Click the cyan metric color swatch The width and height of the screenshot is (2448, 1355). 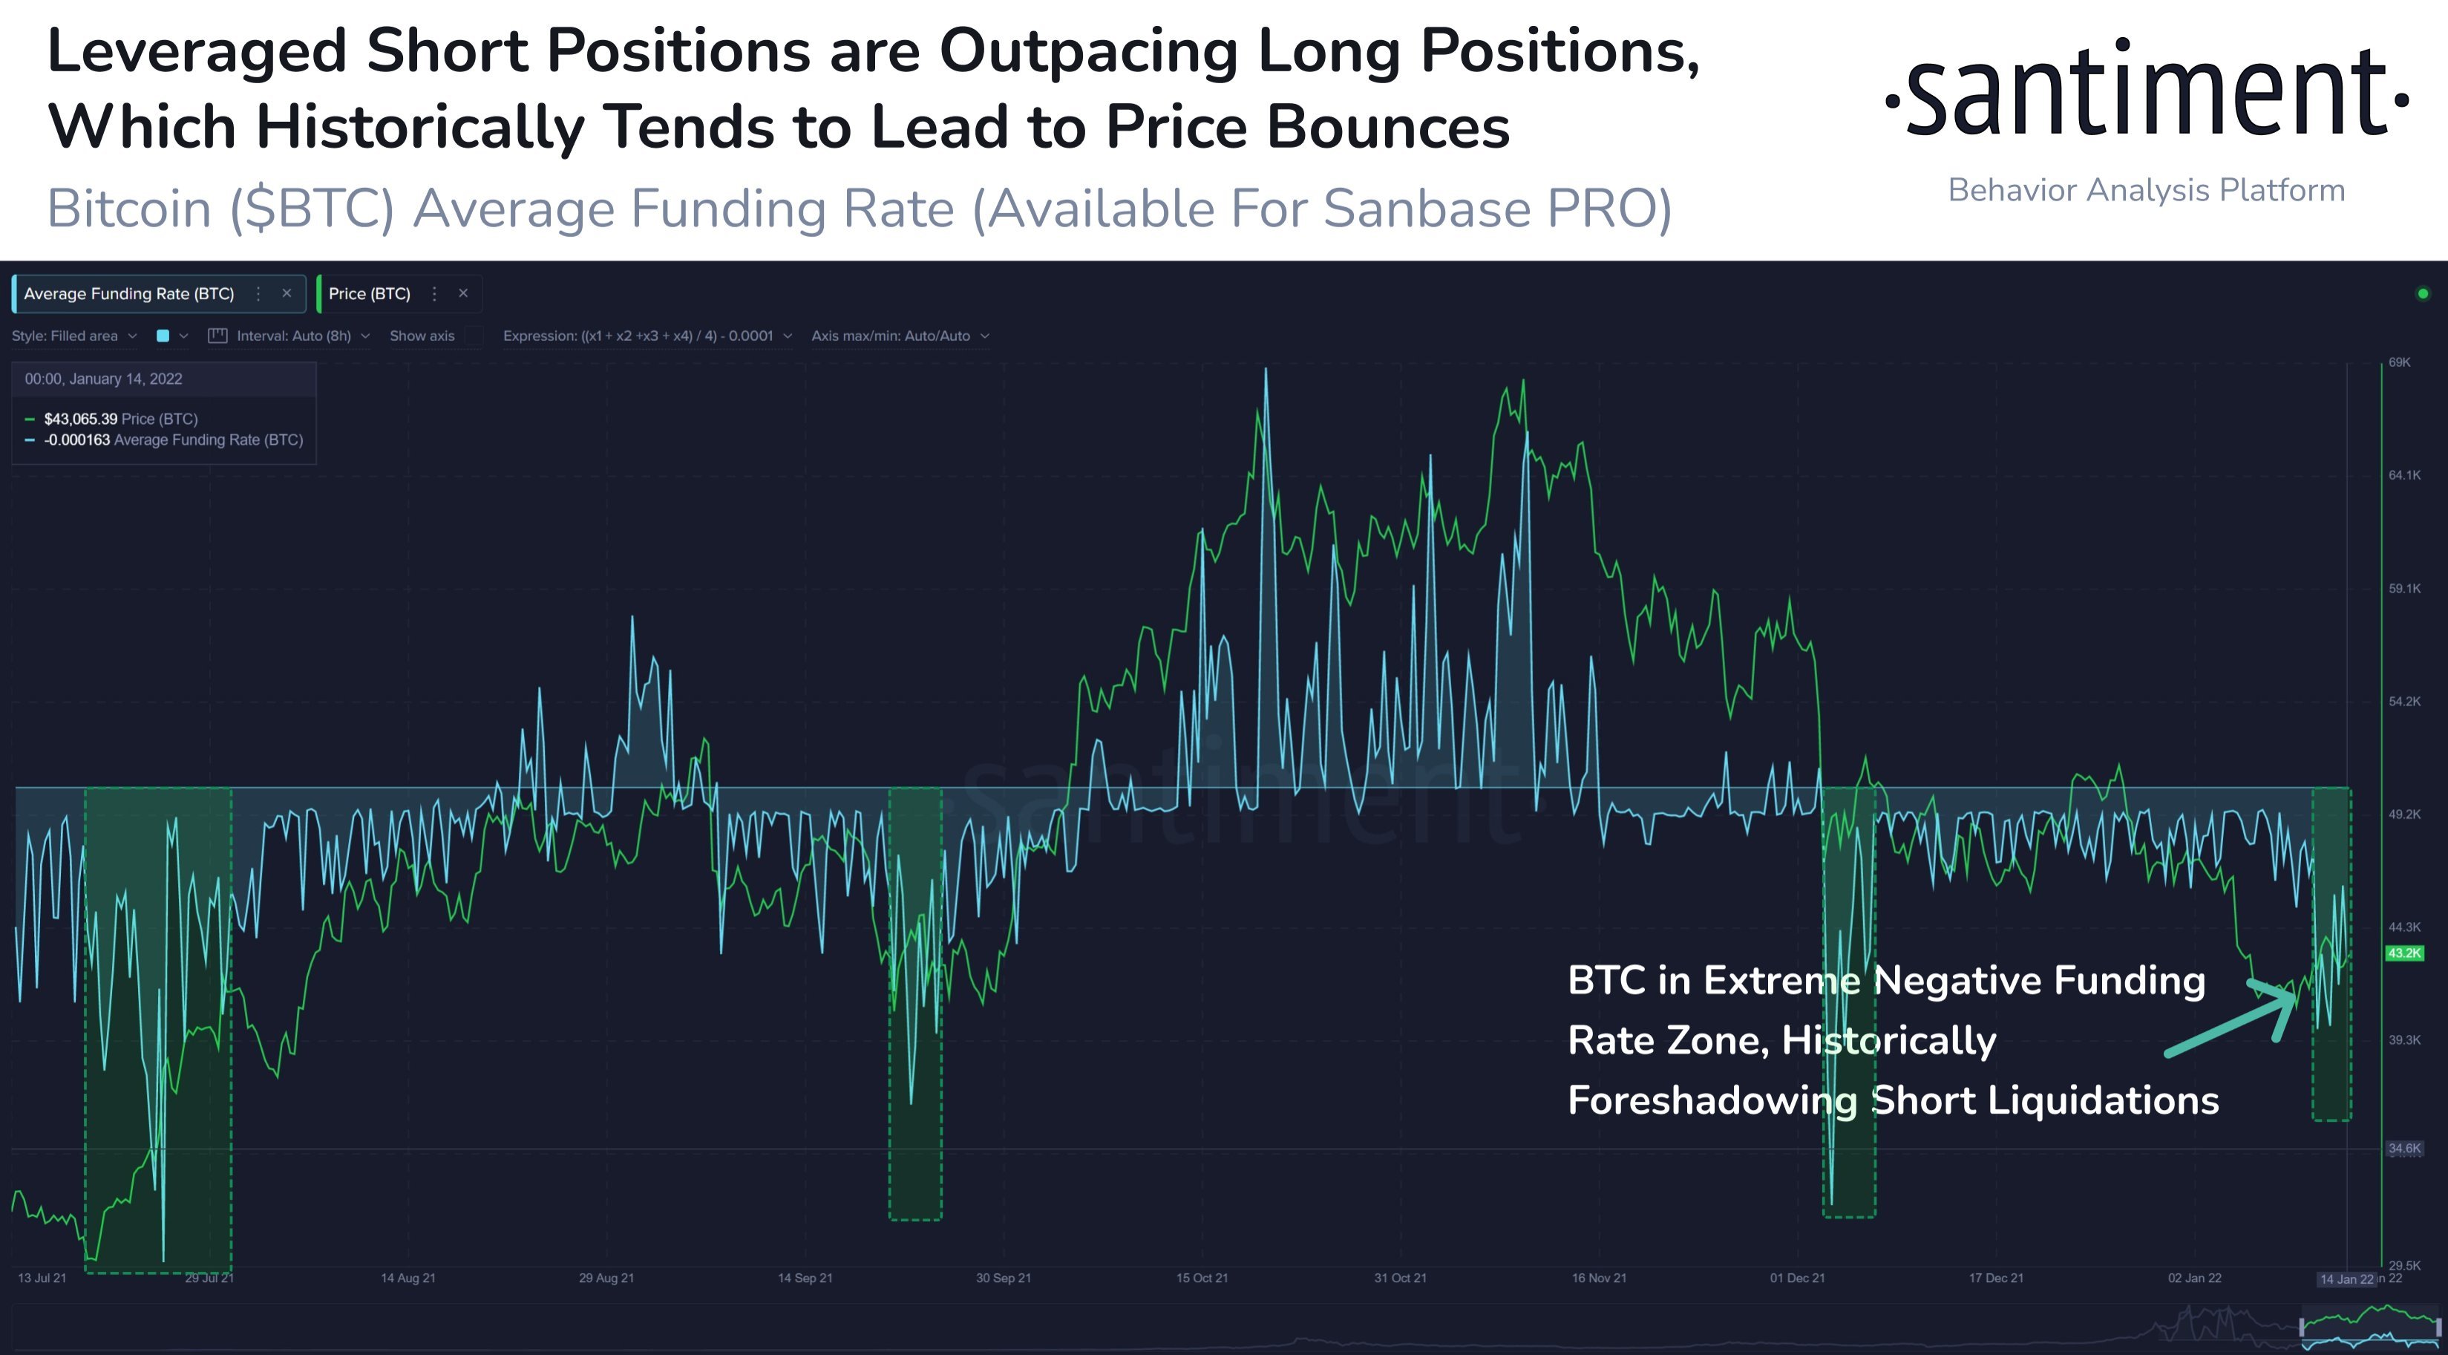(164, 335)
